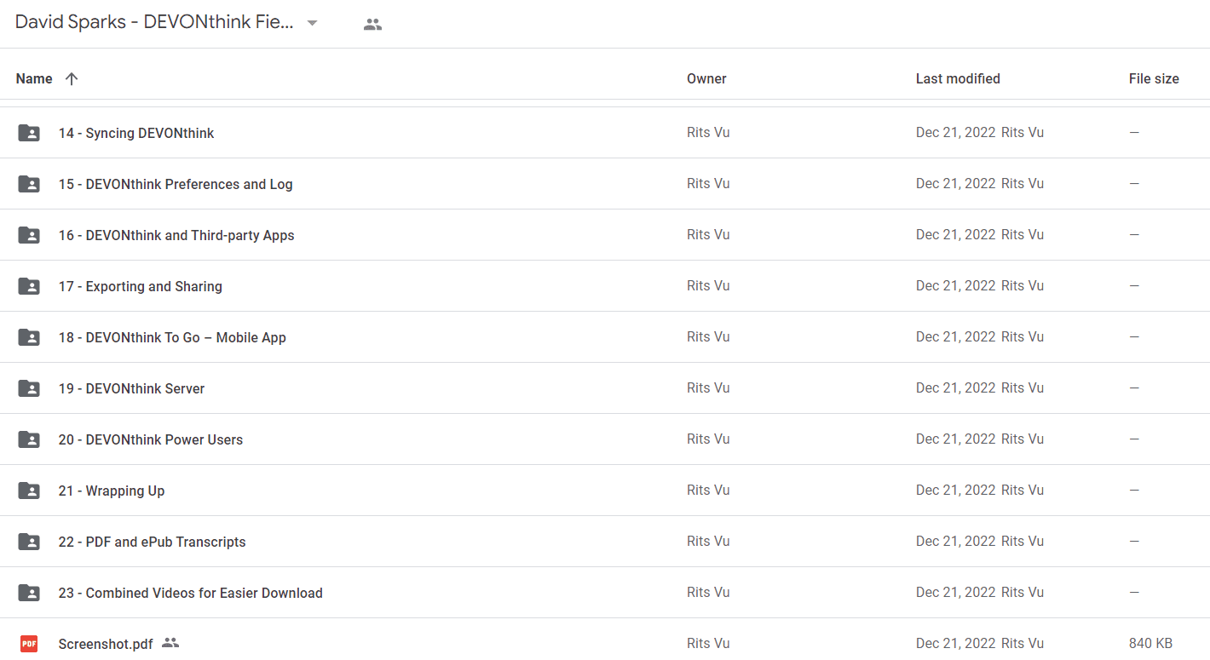Click modified date in 17 - Exporting and Sharing row

pyautogui.click(x=956, y=285)
